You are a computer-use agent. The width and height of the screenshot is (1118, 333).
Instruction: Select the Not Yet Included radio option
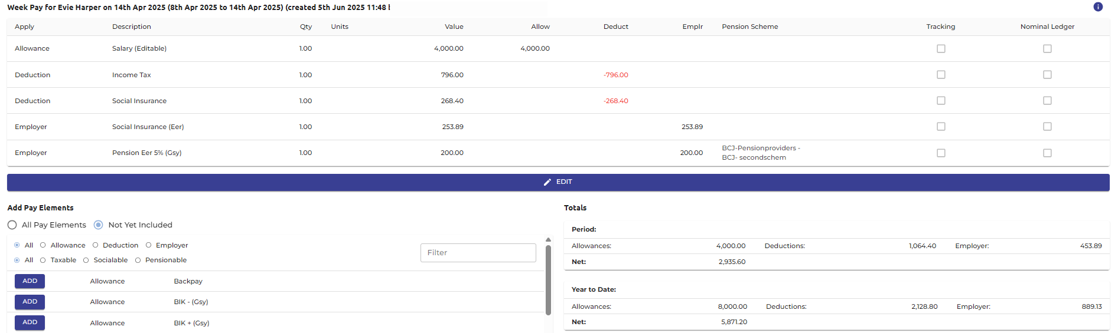99,225
